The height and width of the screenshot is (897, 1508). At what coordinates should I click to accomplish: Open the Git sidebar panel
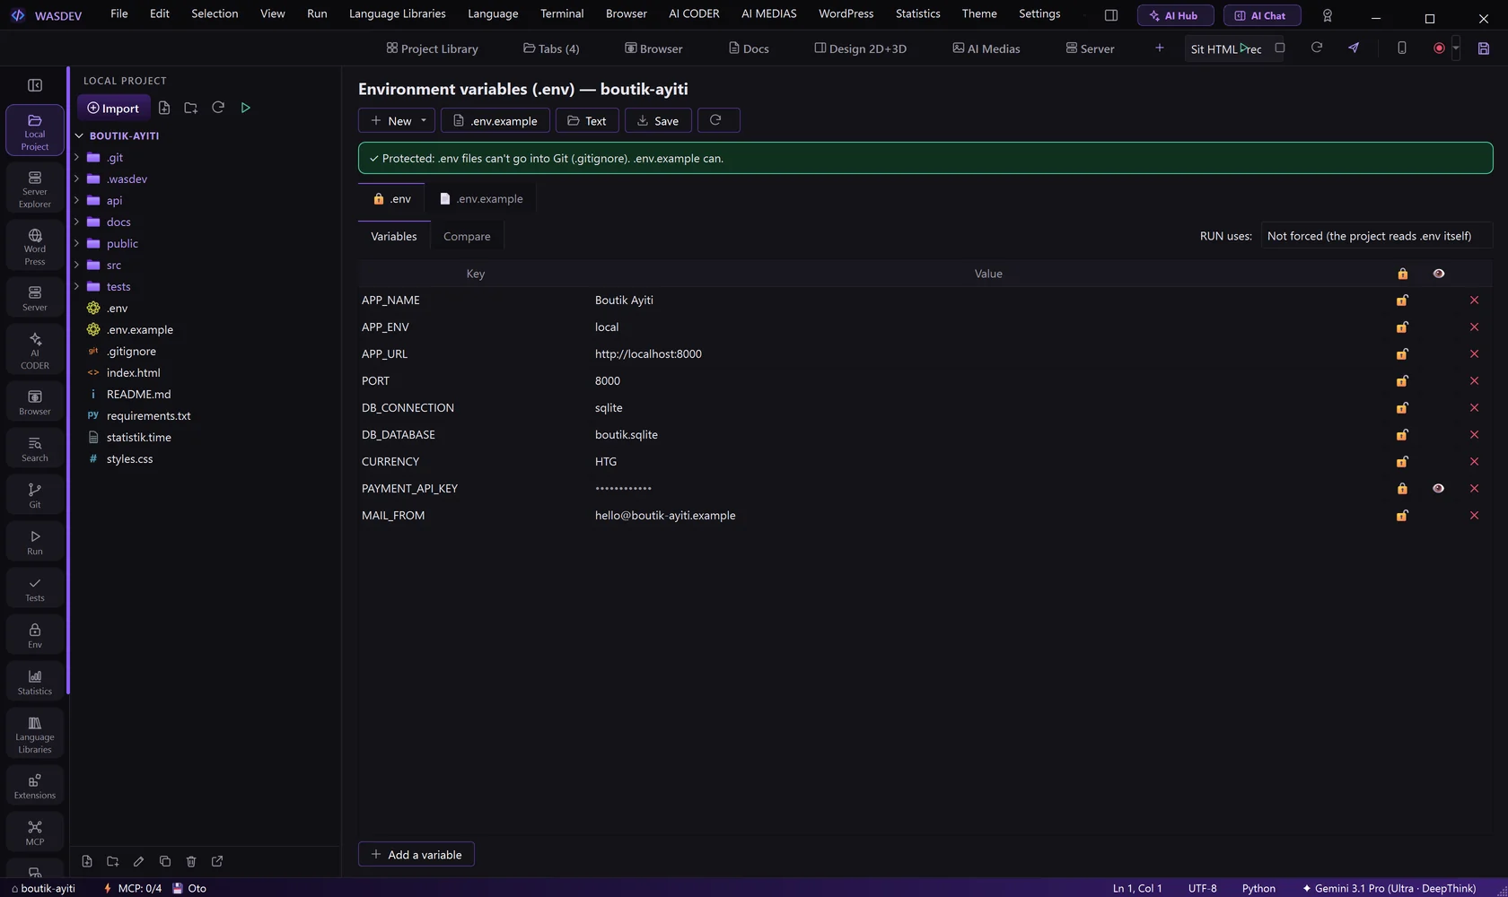pyautogui.click(x=35, y=495)
